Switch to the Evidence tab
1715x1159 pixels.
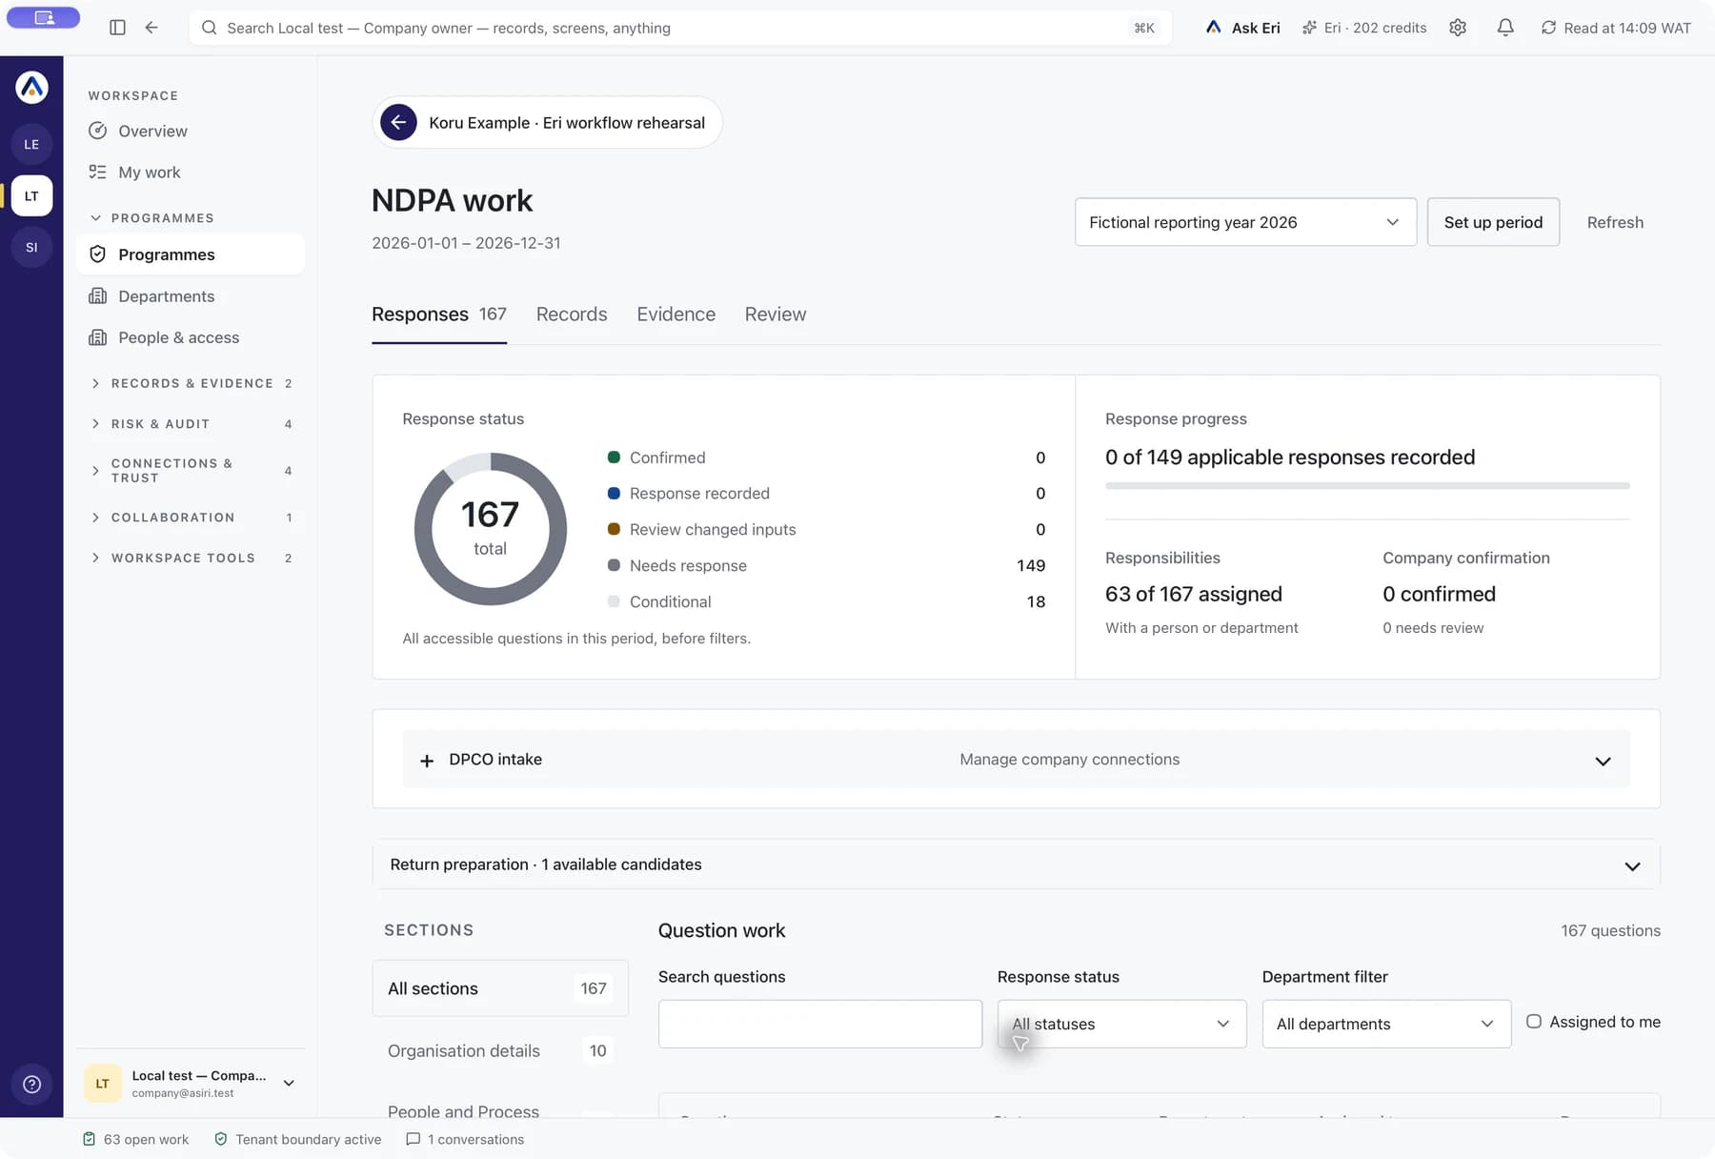(676, 314)
